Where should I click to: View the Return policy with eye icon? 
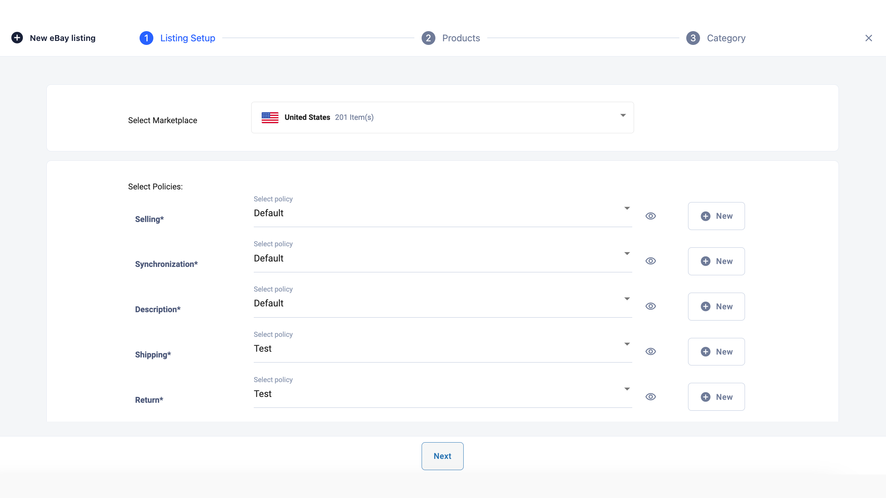pyautogui.click(x=651, y=397)
